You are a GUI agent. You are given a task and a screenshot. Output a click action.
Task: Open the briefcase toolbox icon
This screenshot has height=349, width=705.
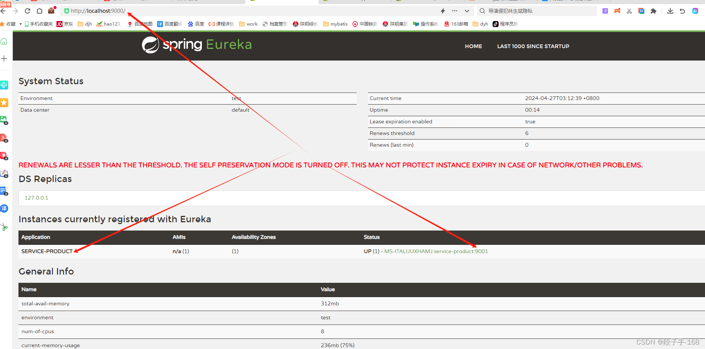coord(52,11)
